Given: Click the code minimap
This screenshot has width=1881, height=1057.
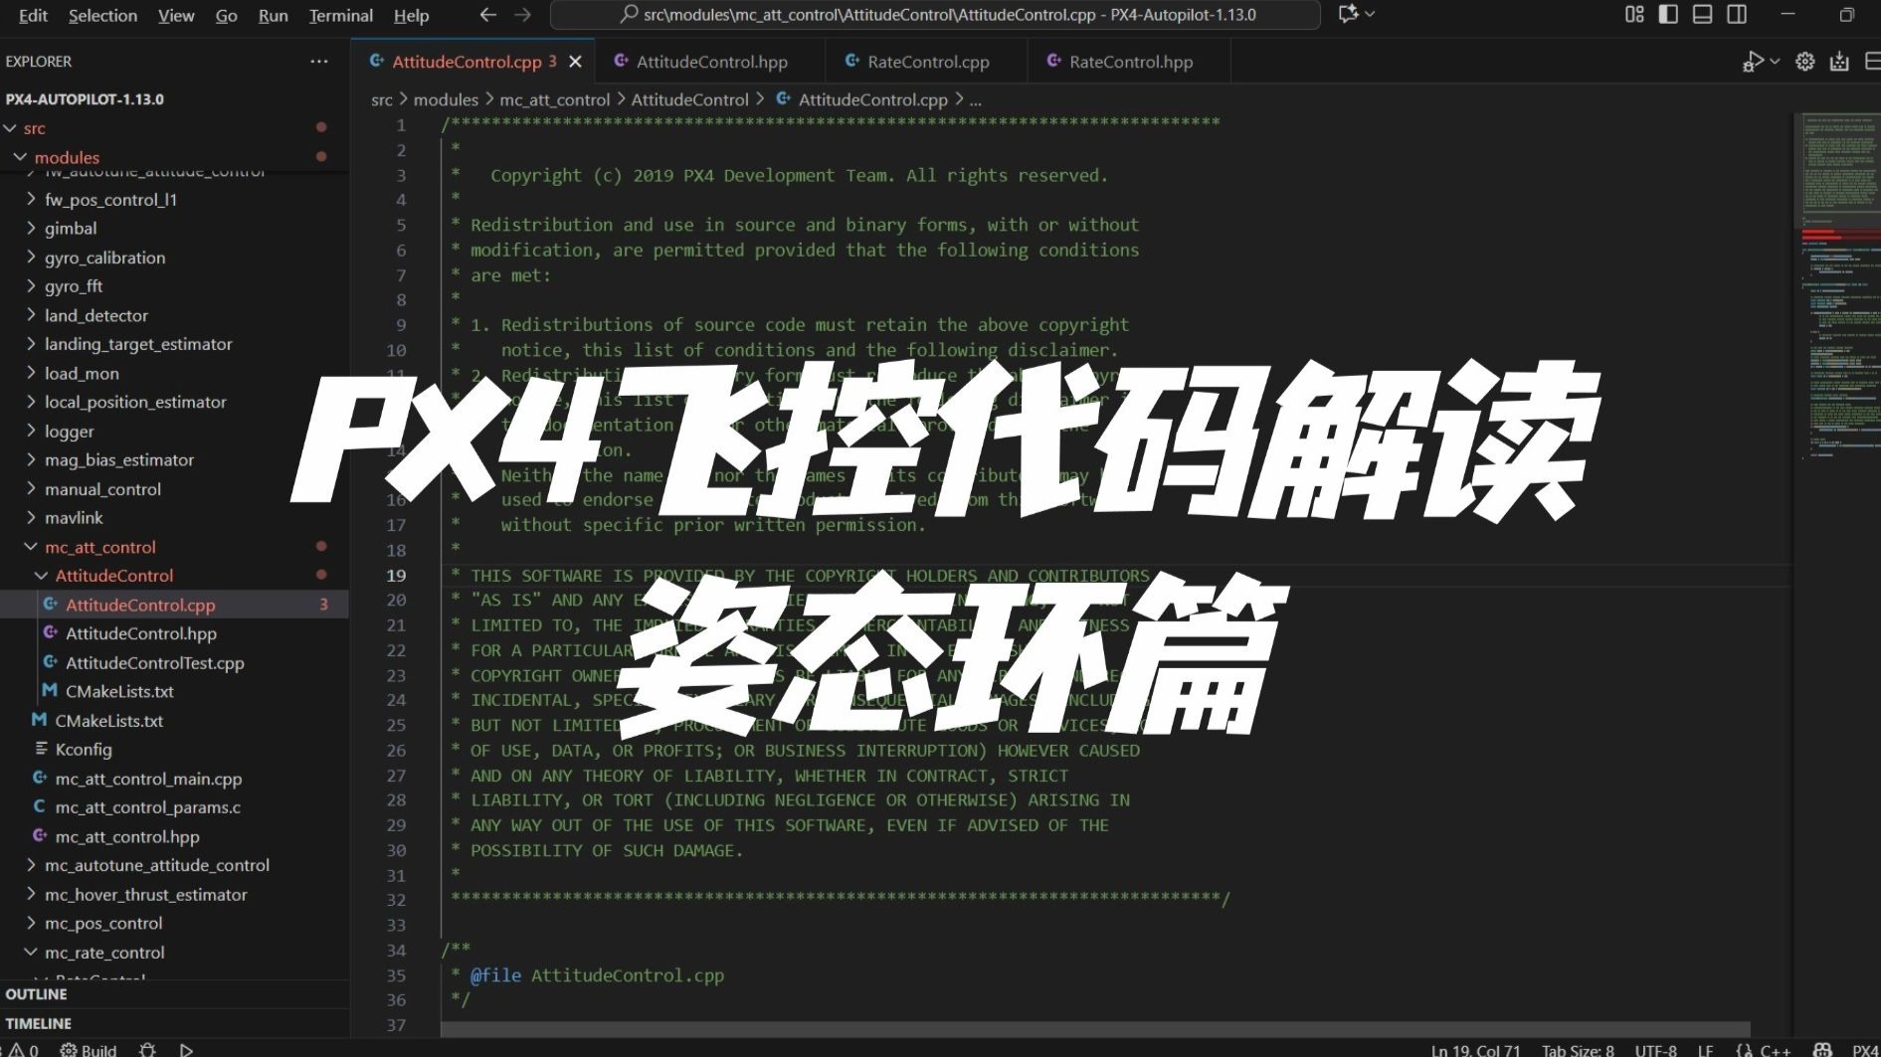Looking at the screenshot, I should tap(1836, 288).
